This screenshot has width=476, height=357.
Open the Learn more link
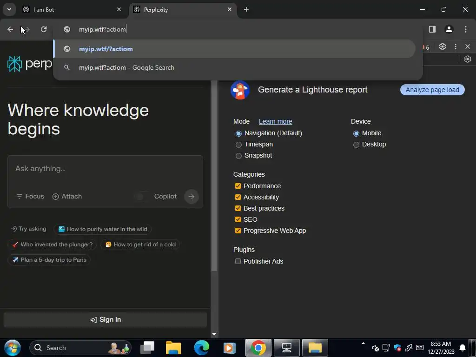(x=275, y=121)
